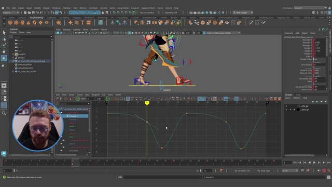Viewport: 332px width, 187px height.
Task: Click the boolean combine sphere shelf icon
Action: tap(136, 22)
